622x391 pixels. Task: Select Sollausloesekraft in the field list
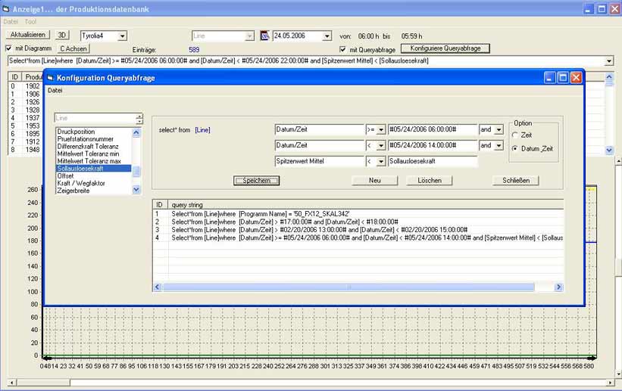click(94, 169)
